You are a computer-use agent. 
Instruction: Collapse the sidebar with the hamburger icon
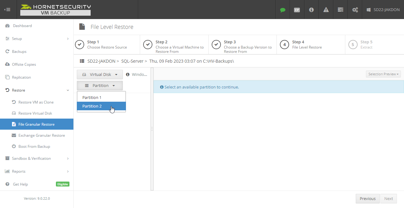tap(7, 9)
